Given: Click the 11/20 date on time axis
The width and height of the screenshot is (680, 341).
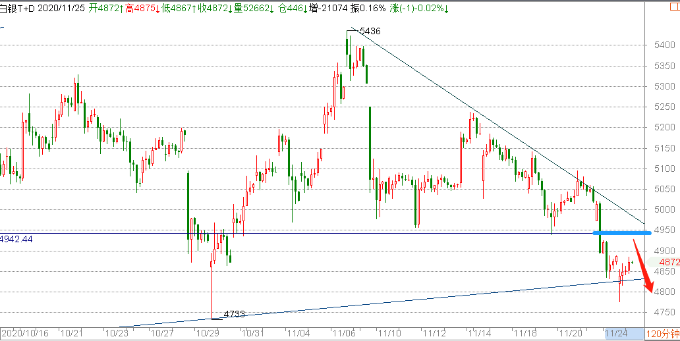Looking at the screenshot, I should coord(571,333).
